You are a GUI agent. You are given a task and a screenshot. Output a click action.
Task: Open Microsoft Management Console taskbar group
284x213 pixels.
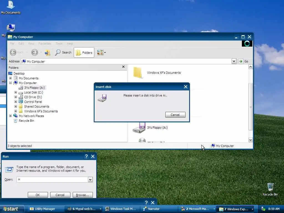click(197, 209)
